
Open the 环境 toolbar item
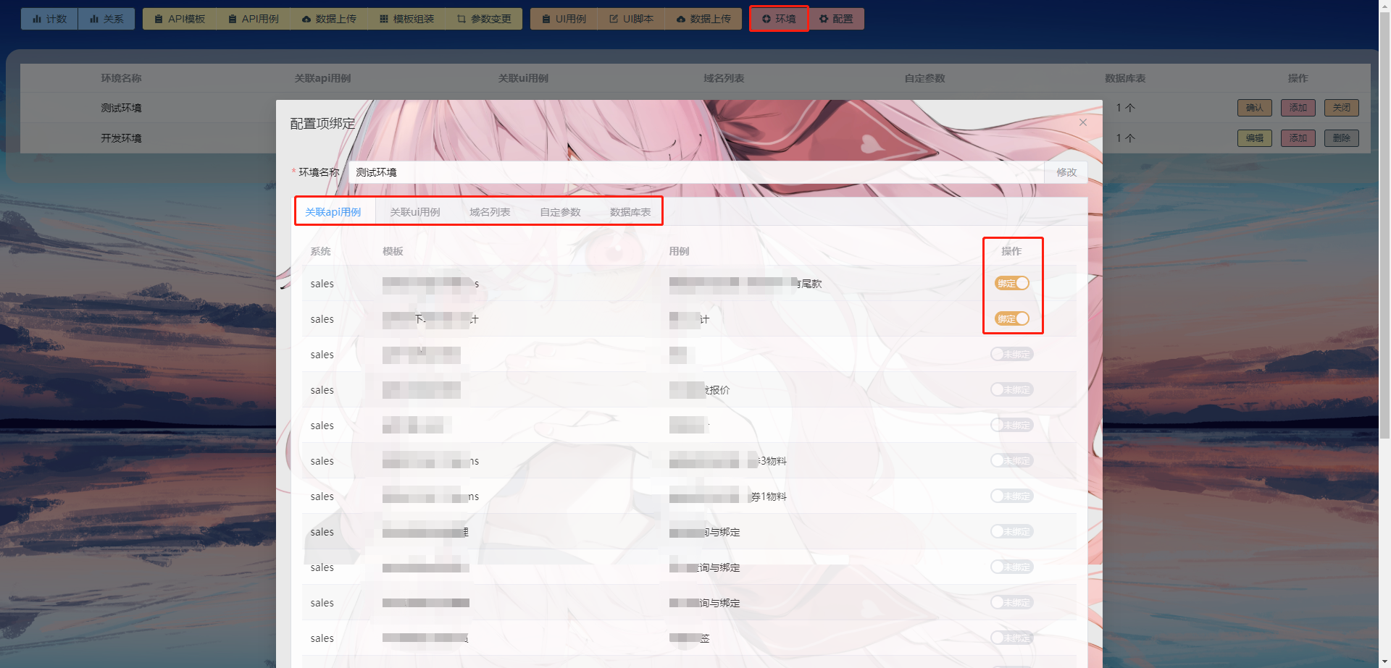779,19
